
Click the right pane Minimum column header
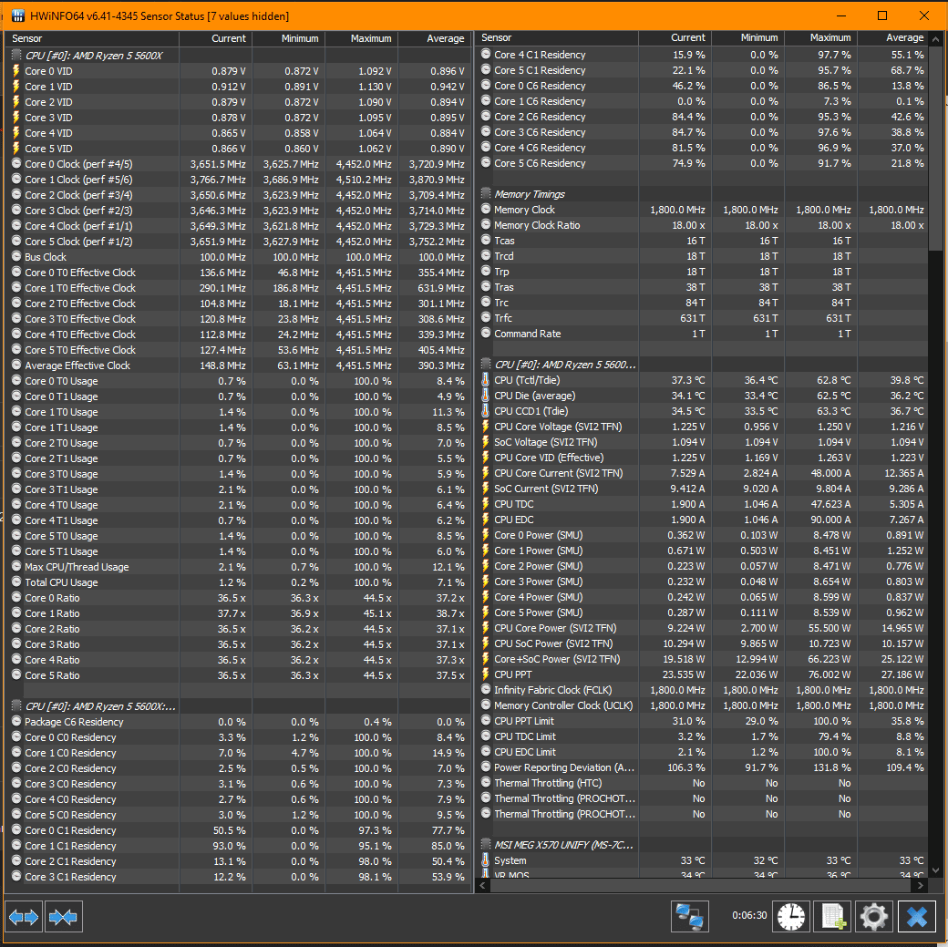[747, 37]
